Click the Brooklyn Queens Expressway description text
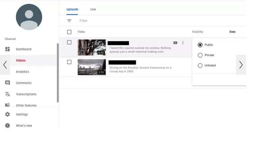The height and width of the screenshot is (141, 259). (140, 70)
